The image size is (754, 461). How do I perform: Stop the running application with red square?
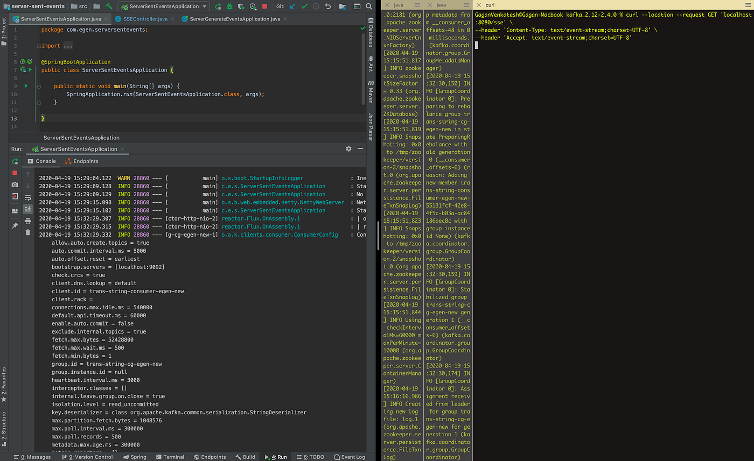point(264,6)
